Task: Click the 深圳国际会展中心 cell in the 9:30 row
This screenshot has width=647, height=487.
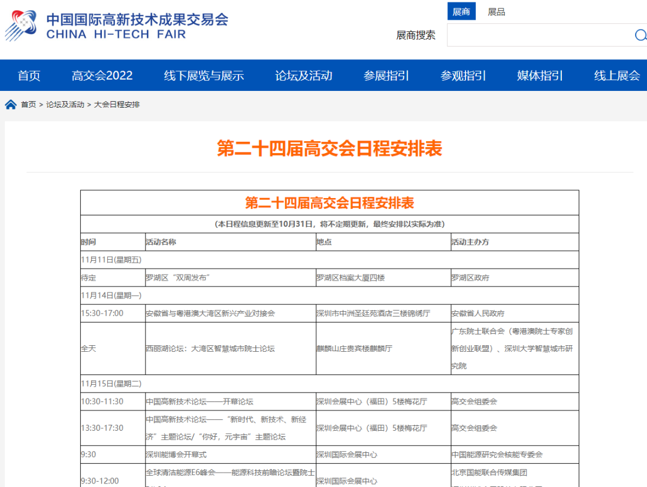Action: pos(383,455)
